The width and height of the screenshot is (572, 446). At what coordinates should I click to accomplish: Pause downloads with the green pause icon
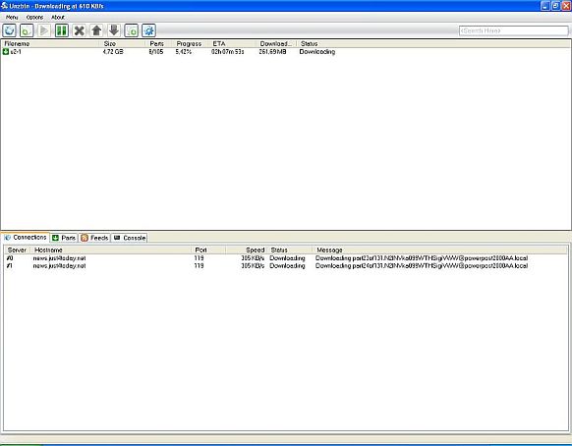click(x=62, y=30)
